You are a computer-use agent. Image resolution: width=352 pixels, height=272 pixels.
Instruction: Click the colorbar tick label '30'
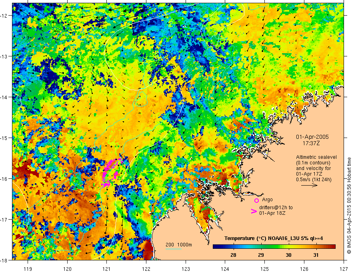pos(288,255)
